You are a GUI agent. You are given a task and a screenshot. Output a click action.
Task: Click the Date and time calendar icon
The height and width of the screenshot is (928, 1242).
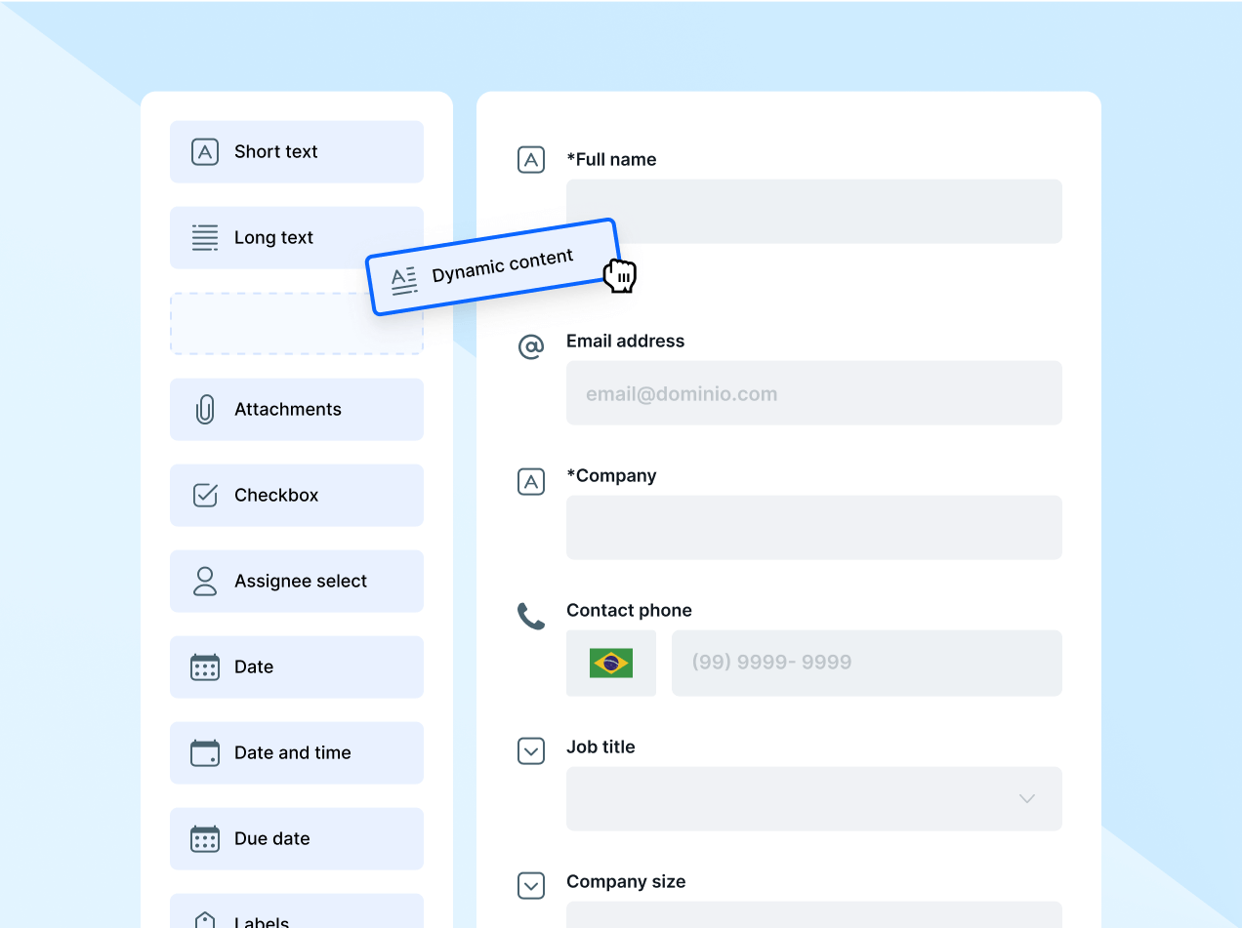(205, 752)
